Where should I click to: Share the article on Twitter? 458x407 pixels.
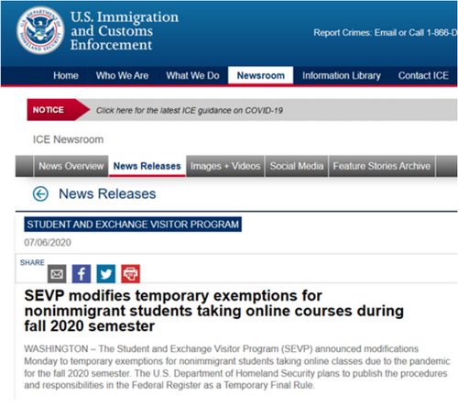click(x=106, y=273)
